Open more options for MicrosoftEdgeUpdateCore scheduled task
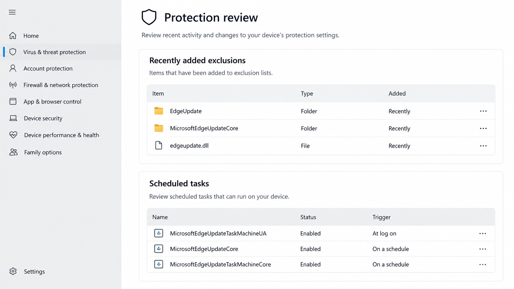 pyautogui.click(x=483, y=249)
